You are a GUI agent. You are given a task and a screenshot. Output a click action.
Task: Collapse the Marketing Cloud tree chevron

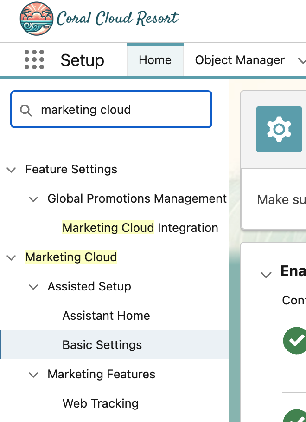pyautogui.click(x=11, y=257)
